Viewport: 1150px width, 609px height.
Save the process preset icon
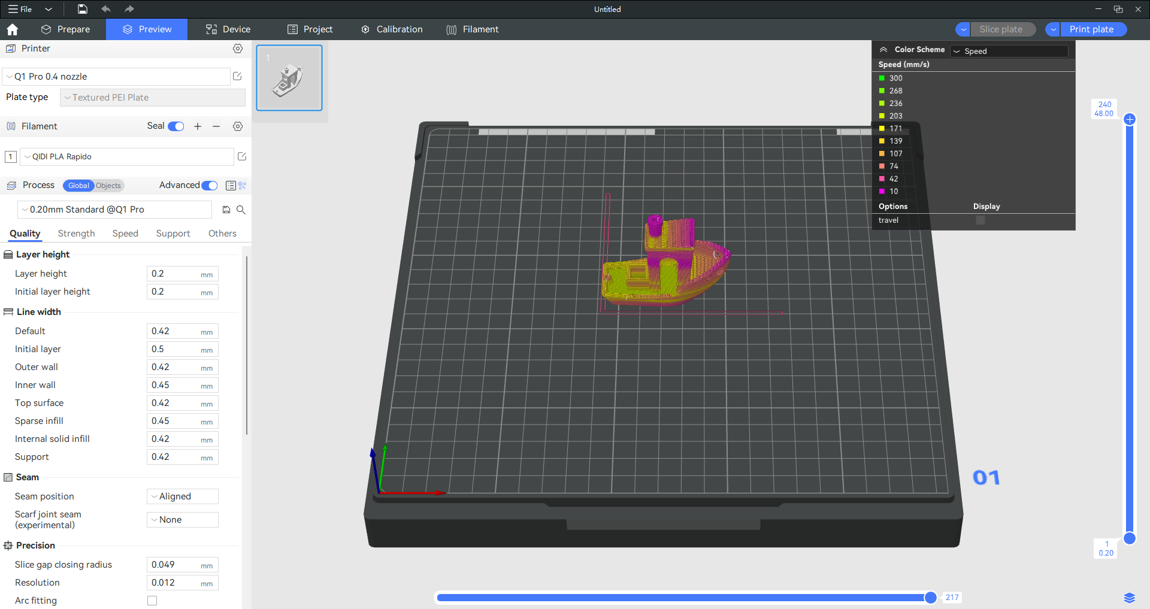pyautogui.click(x=226, y=210)
